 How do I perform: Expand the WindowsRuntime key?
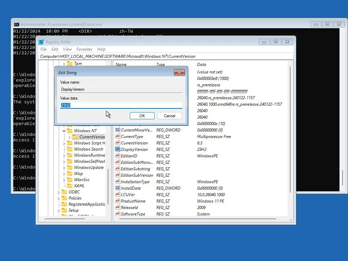[x=64, y=156]
